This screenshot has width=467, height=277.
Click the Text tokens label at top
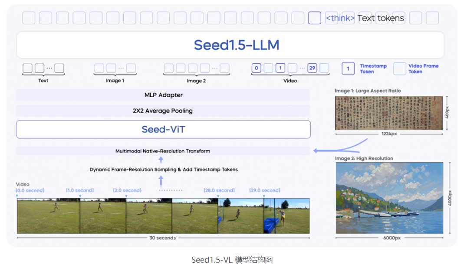click(x=381, y=18)
